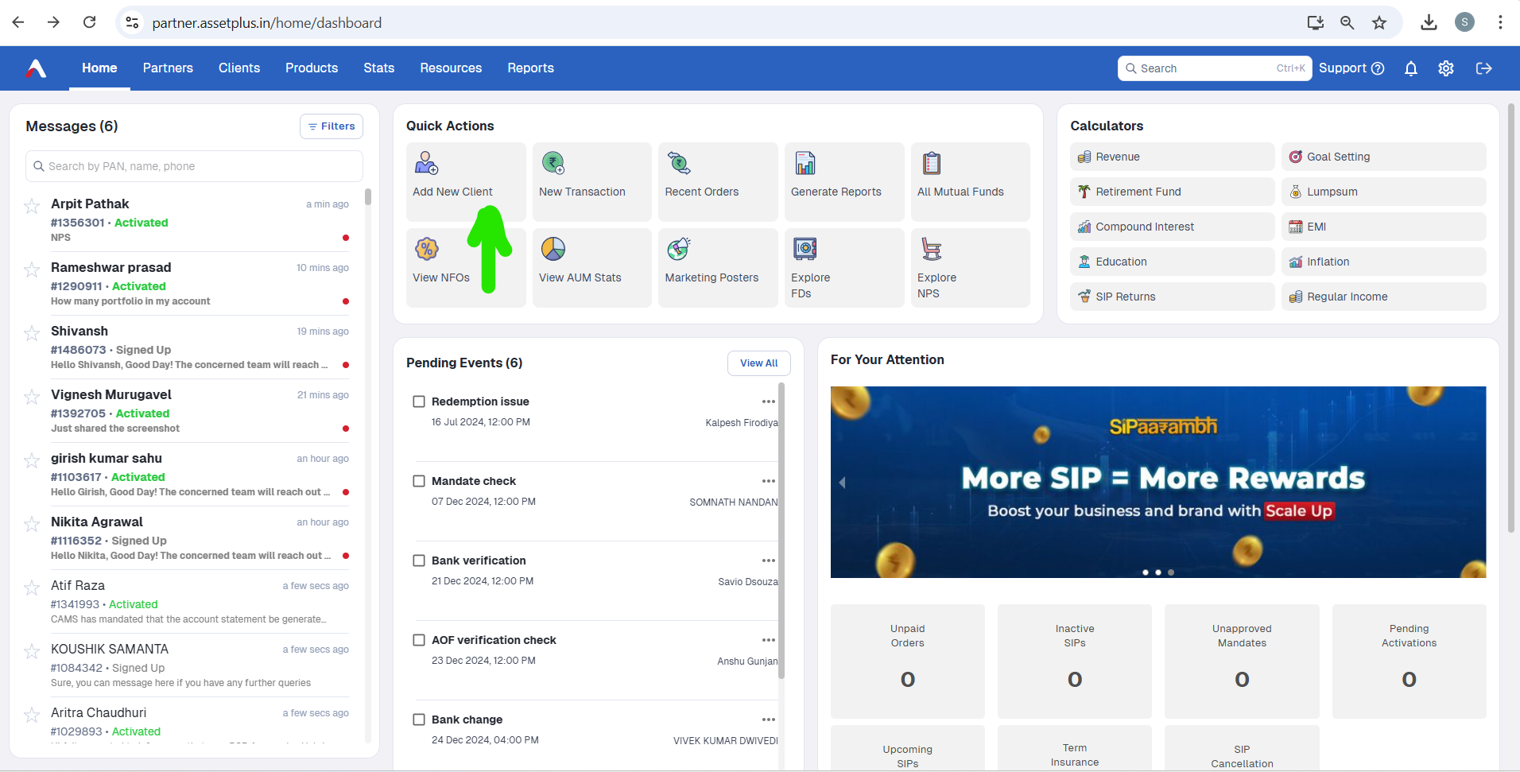Check the Redemption issue event
The height and width of the screenshot is (772, 1520).
pyautogui.click(x=419, y=402)
